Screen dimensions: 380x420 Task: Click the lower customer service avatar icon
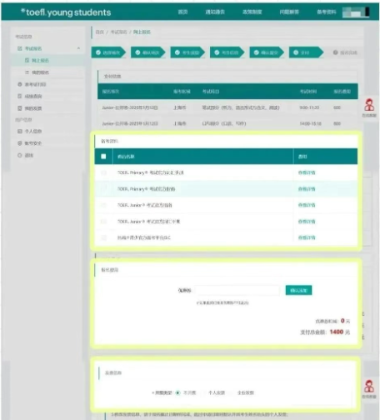click(369, 386)
